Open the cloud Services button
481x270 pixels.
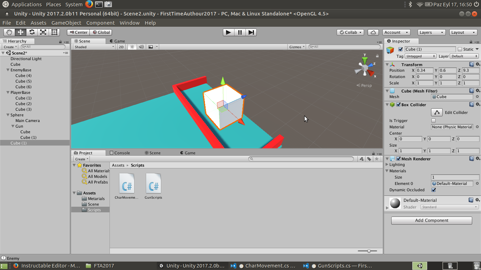pyautogui.click(x=373, y=32)
